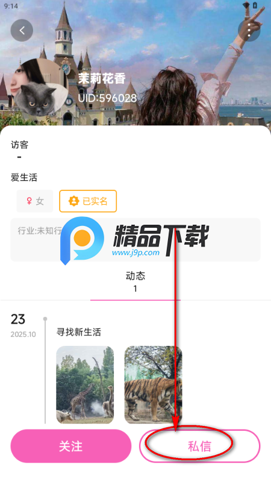Screen dimensions: 271x482
Task: Tap the Wi-Fi status icon
Action: [x=246, y=5]
